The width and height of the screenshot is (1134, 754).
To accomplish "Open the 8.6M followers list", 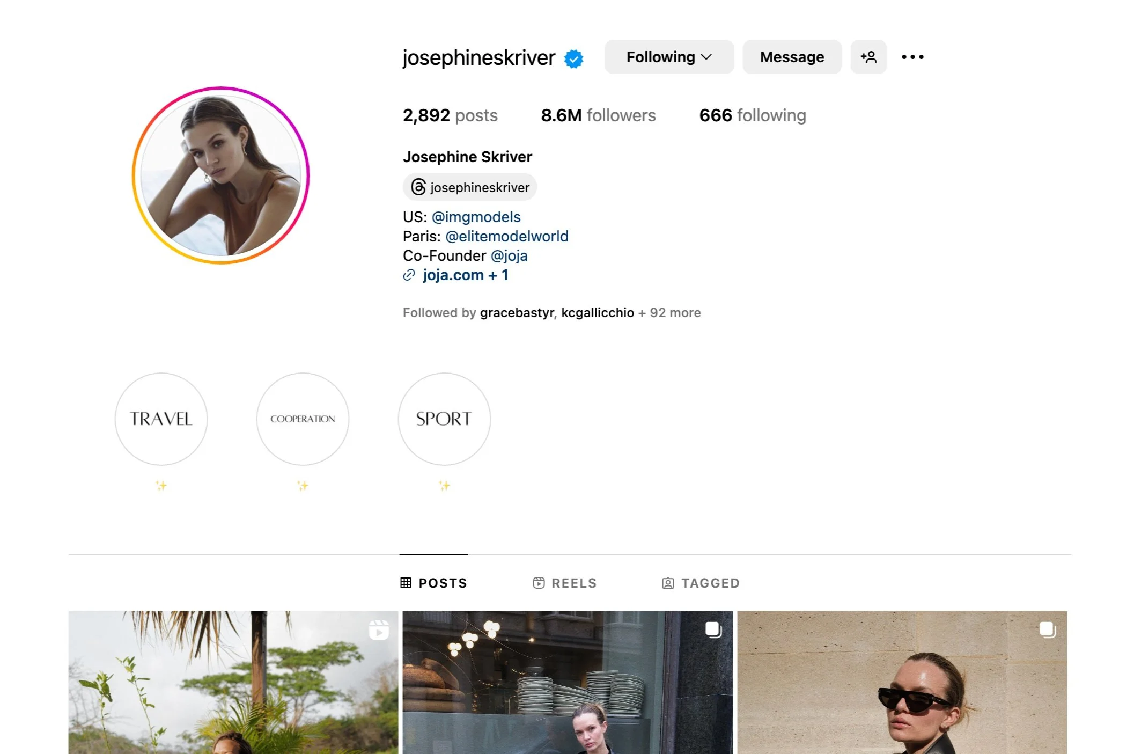I will [x=598, y=115].
